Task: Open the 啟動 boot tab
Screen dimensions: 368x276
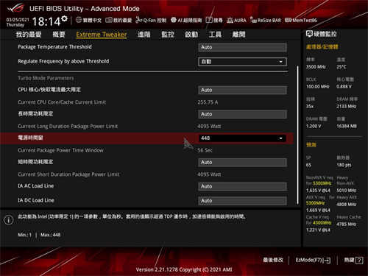Action: pos(191,35)
